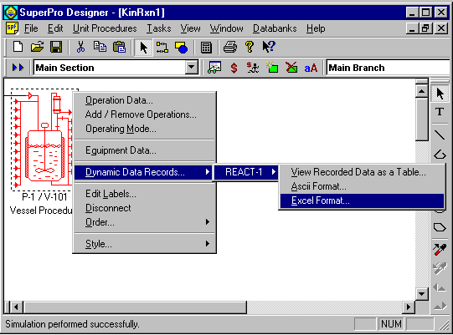
Task: Open the section properties icon
Action: (x=214, y=68)
